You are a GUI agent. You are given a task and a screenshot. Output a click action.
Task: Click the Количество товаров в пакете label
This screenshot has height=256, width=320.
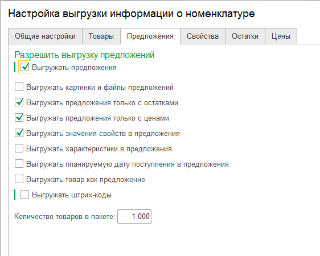point(65,216)
